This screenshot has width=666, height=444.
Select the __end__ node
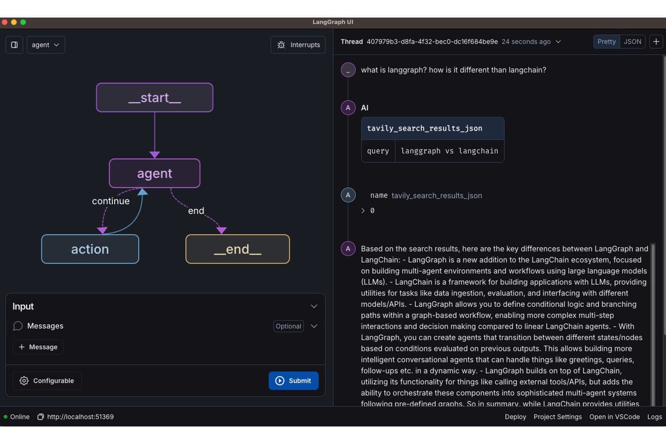[x=238, y=249]
